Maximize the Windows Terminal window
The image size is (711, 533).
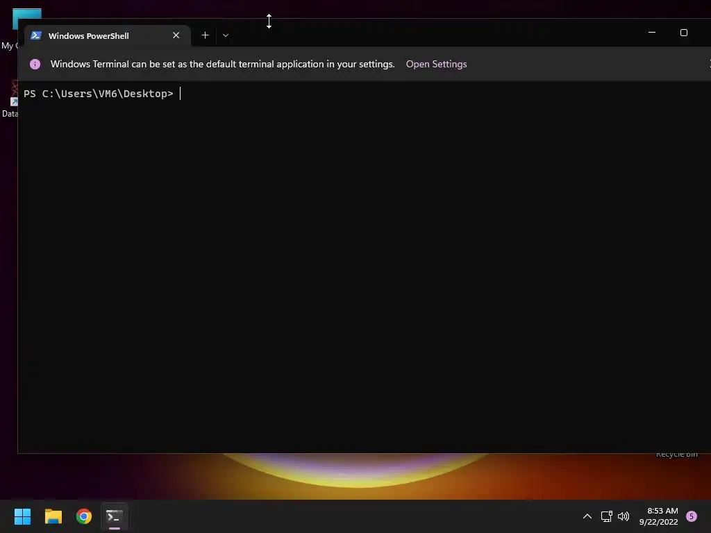click(x=684, y=33)
